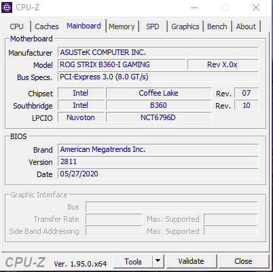Click the BIOS Version field showing 2811
Image resolution: width=273 pixels, height=272 pixels.
158,162
